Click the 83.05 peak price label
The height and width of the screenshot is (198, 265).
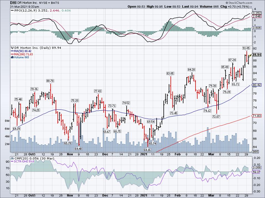tap(170, 73)
